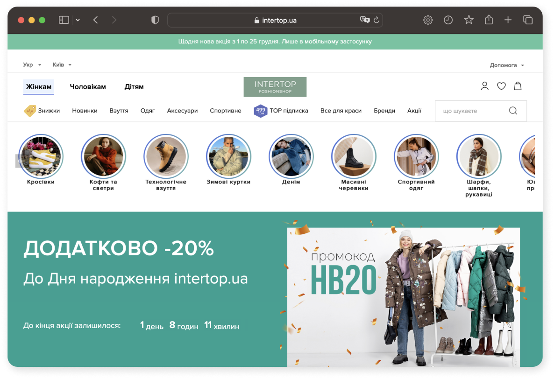
Task: Click the ДОДАТКОВО -20% banner heading
Action: click(118, 248)
